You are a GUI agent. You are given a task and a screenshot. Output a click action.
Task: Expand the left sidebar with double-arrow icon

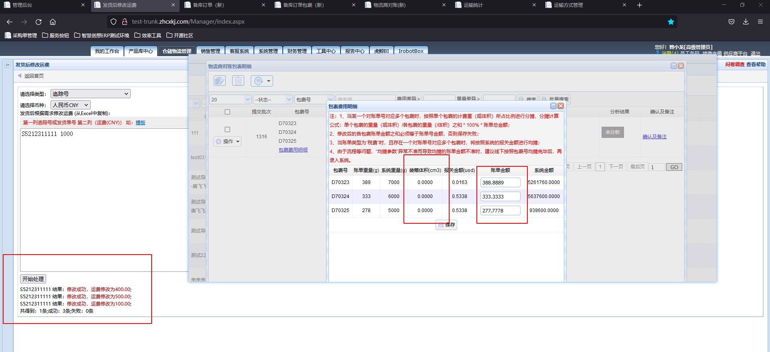7,65
